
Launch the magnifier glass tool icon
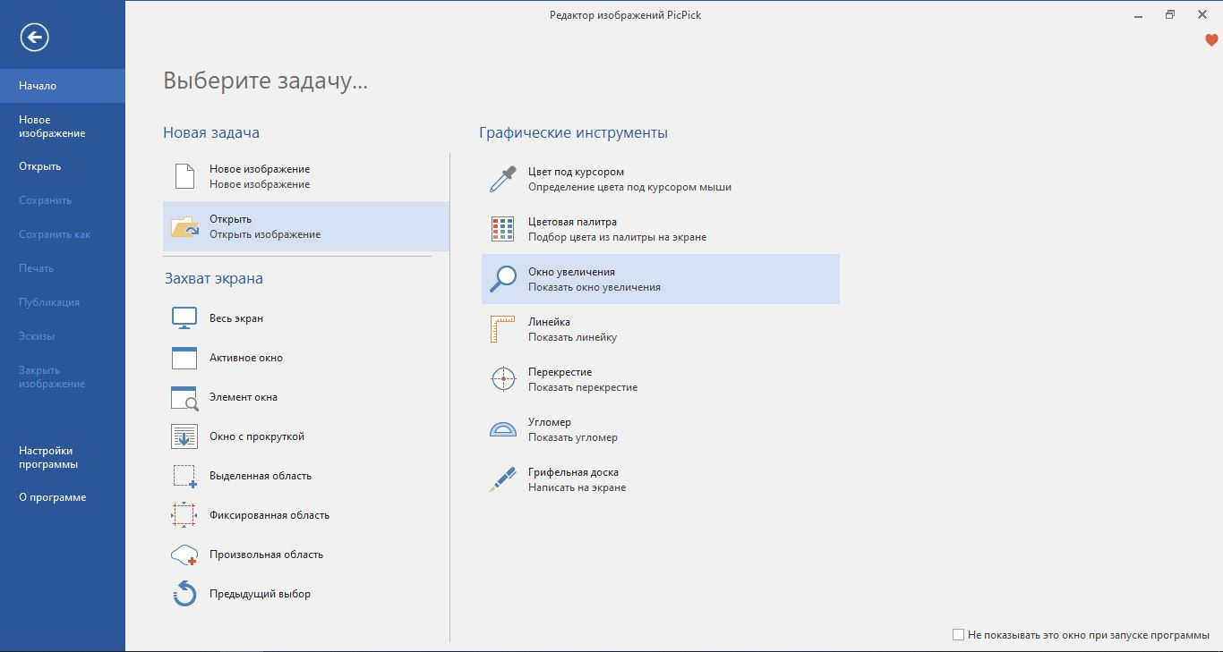click(503, 279)
